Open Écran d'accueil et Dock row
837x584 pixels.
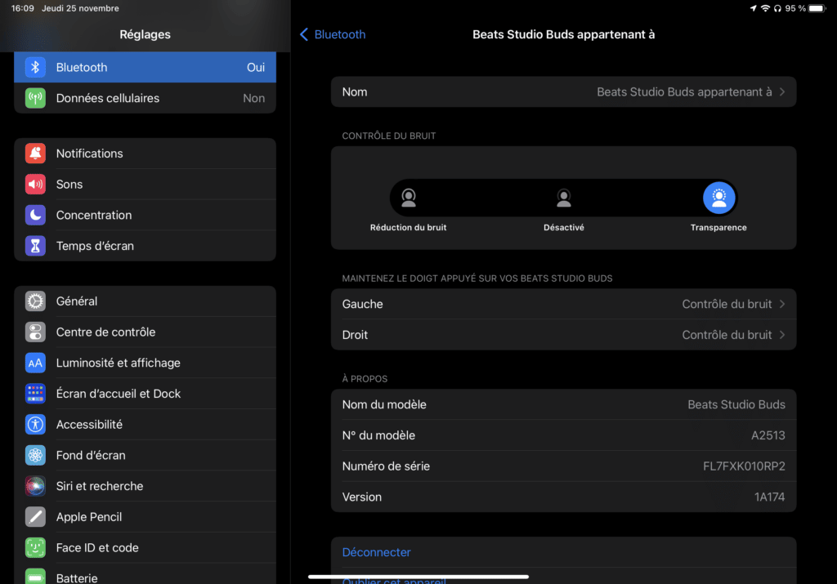(x=145, y=394)
